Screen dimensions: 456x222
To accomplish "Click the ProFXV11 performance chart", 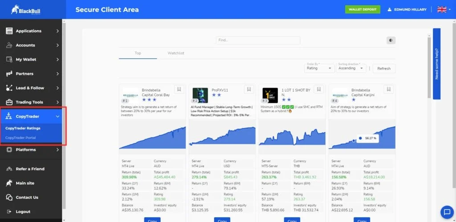I will (x=222, y=137).
